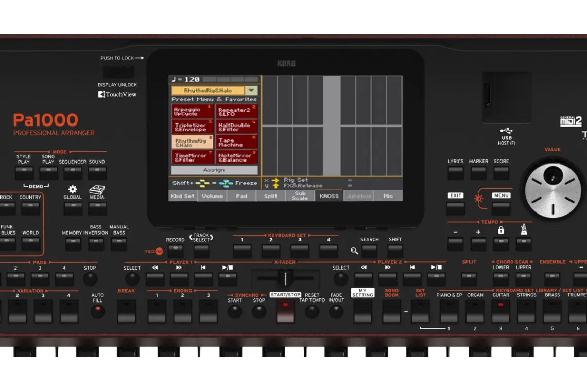Increase tempo with the plus button
The width and height of the screenshot is (587, 391).
478,244
